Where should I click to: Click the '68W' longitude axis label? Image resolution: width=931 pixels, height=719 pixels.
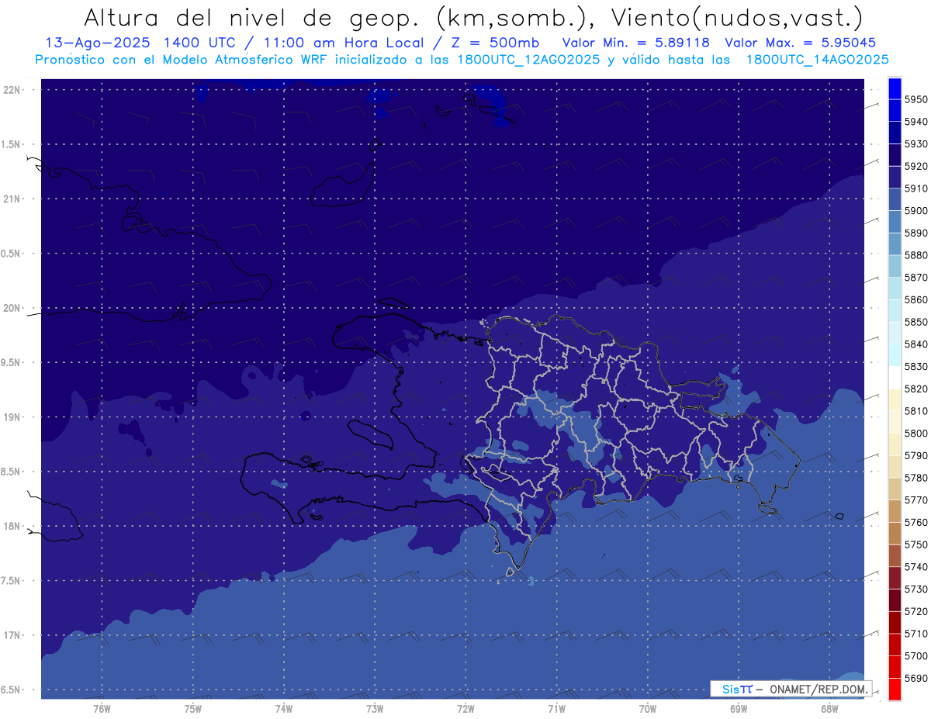[829, 709]
